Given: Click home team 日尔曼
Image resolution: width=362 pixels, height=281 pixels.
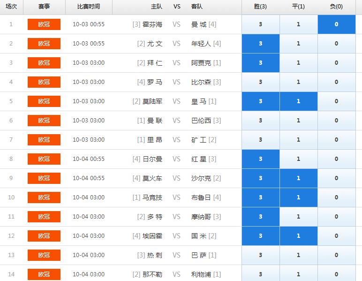Looking at the screenshot, I should click(152, 159).
